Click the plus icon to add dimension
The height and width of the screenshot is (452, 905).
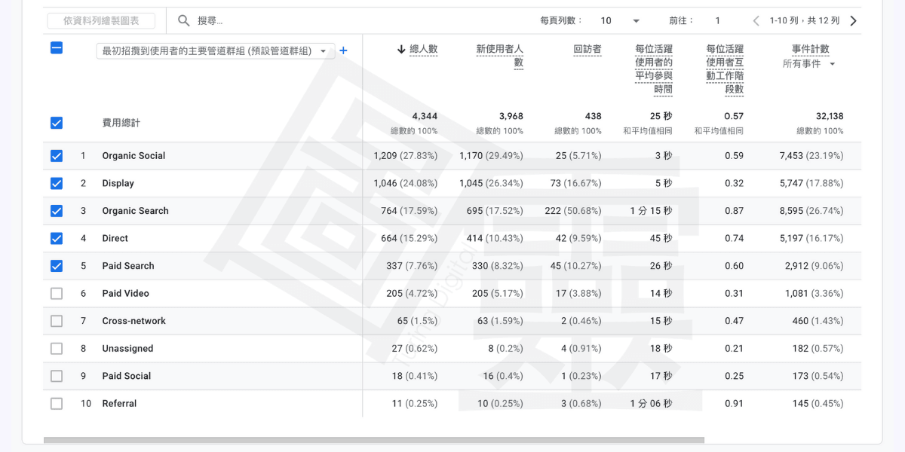(x=343, y=50)
